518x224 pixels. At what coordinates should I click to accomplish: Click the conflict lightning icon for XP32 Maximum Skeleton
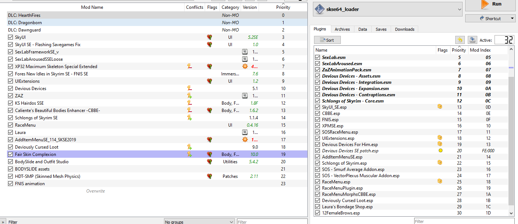point(190,67)
